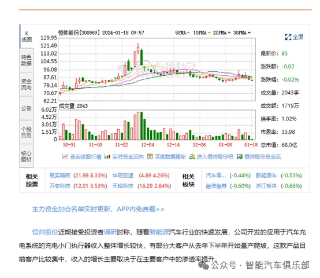Click the 涨跌额 value -0.02

coord(288,67)
